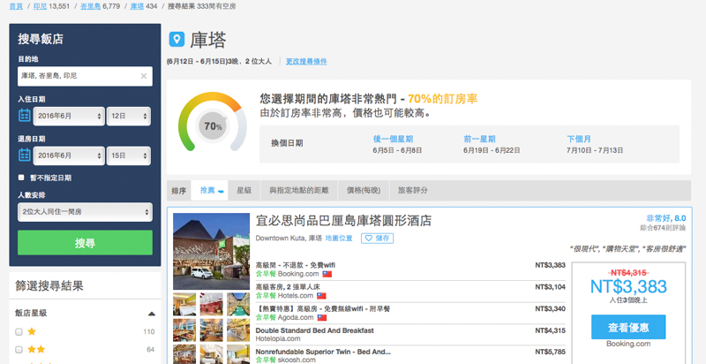706x364 pixels.
Task: Click the large NT$3,383 price
Action: click(x=628, y=286)
